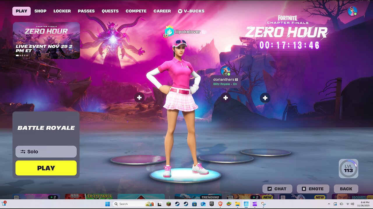Click the EMOTE button
This screenshot has height=209, width=373.
coord(313,189)
